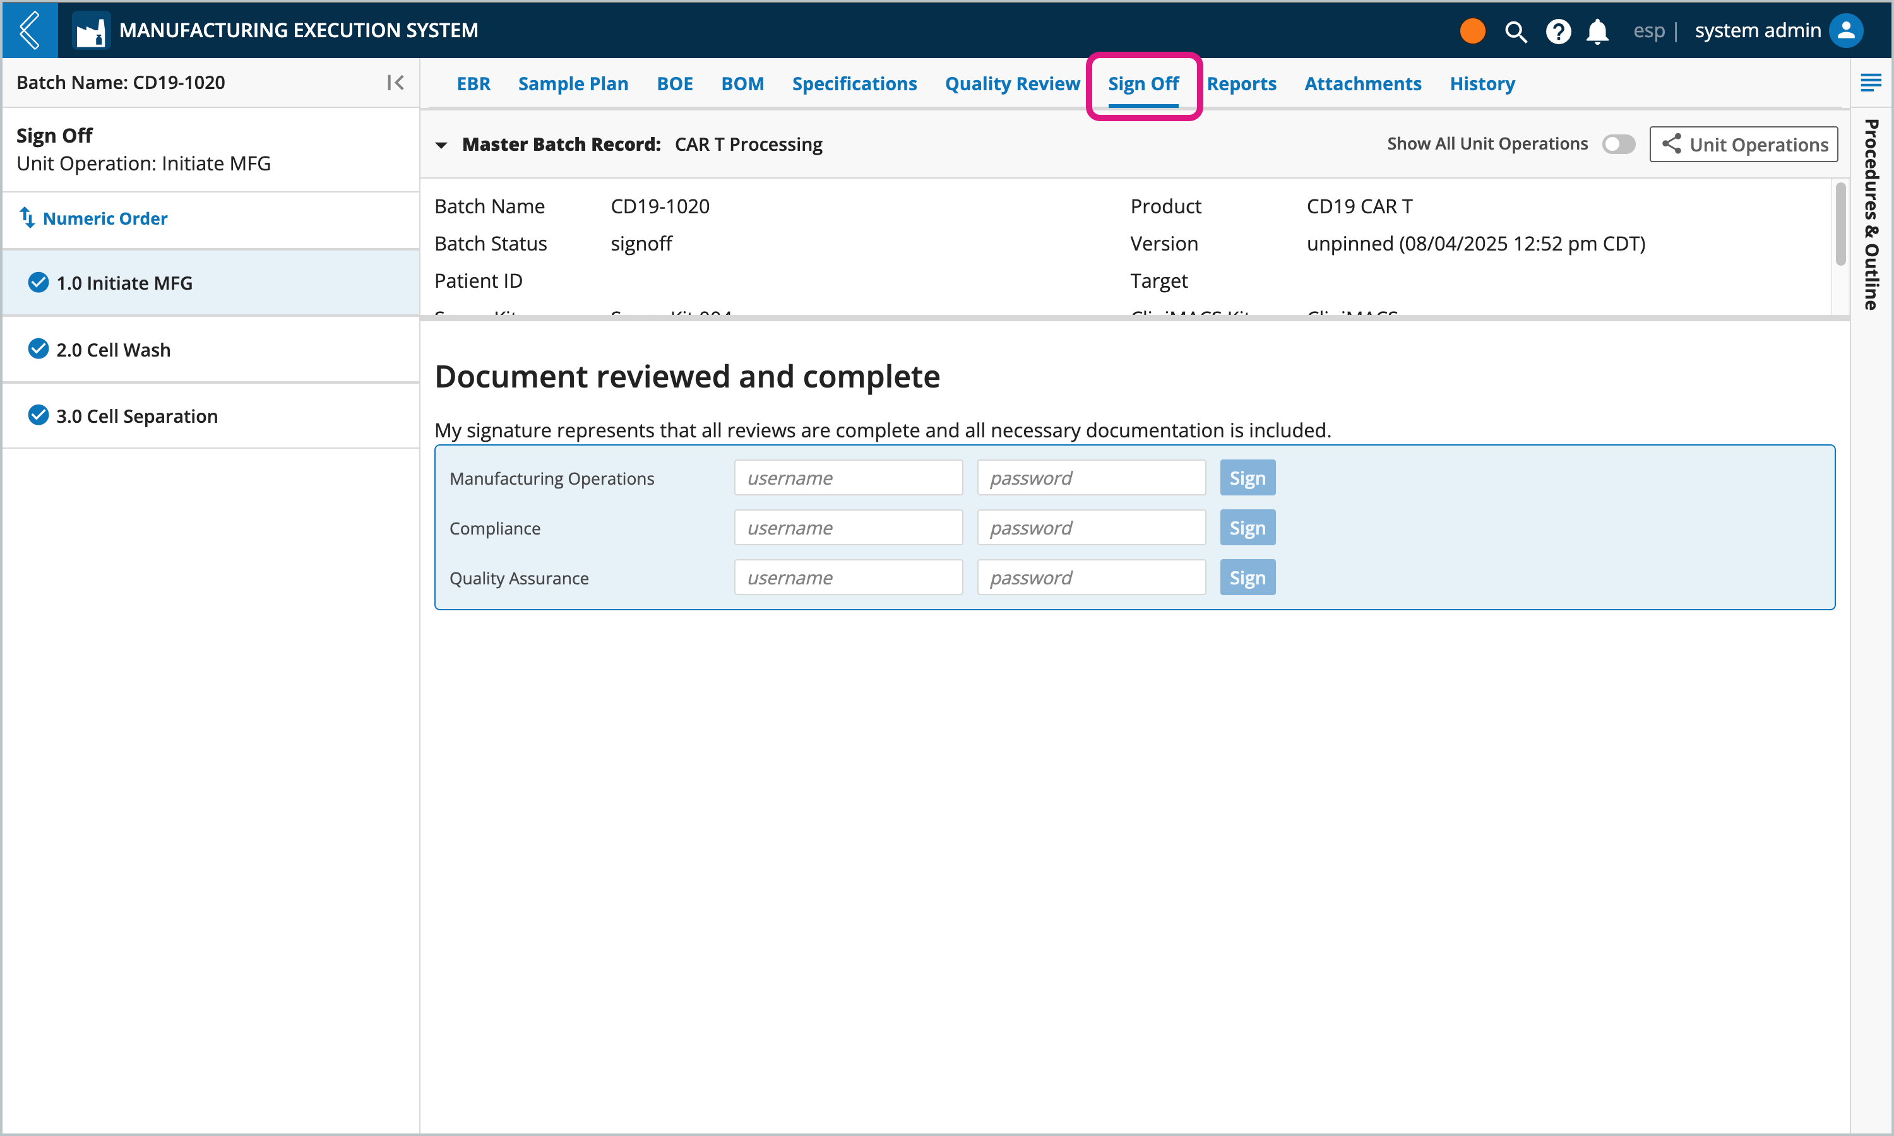The width and height of the screenshot is (1894, 1136).
Task: Click the CD19 CAR T product value
Action: 1359,206
